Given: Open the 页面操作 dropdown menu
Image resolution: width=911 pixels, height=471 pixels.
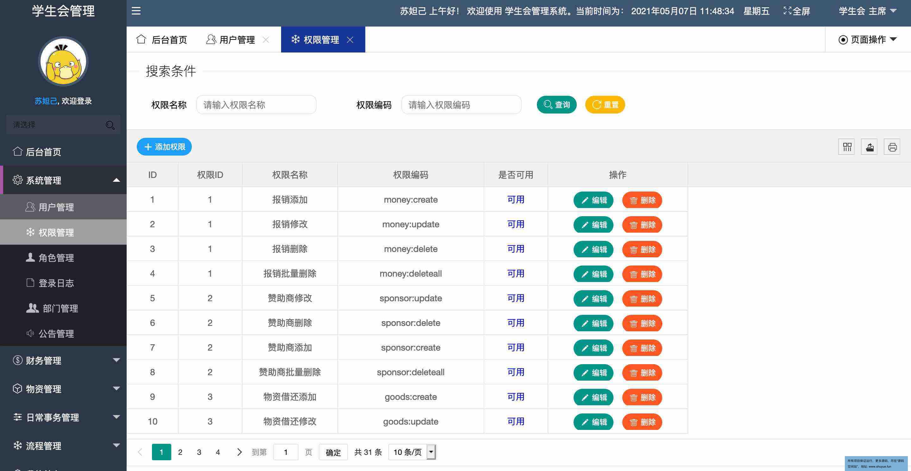Looking at the screenshot, I should pos(868,40).
